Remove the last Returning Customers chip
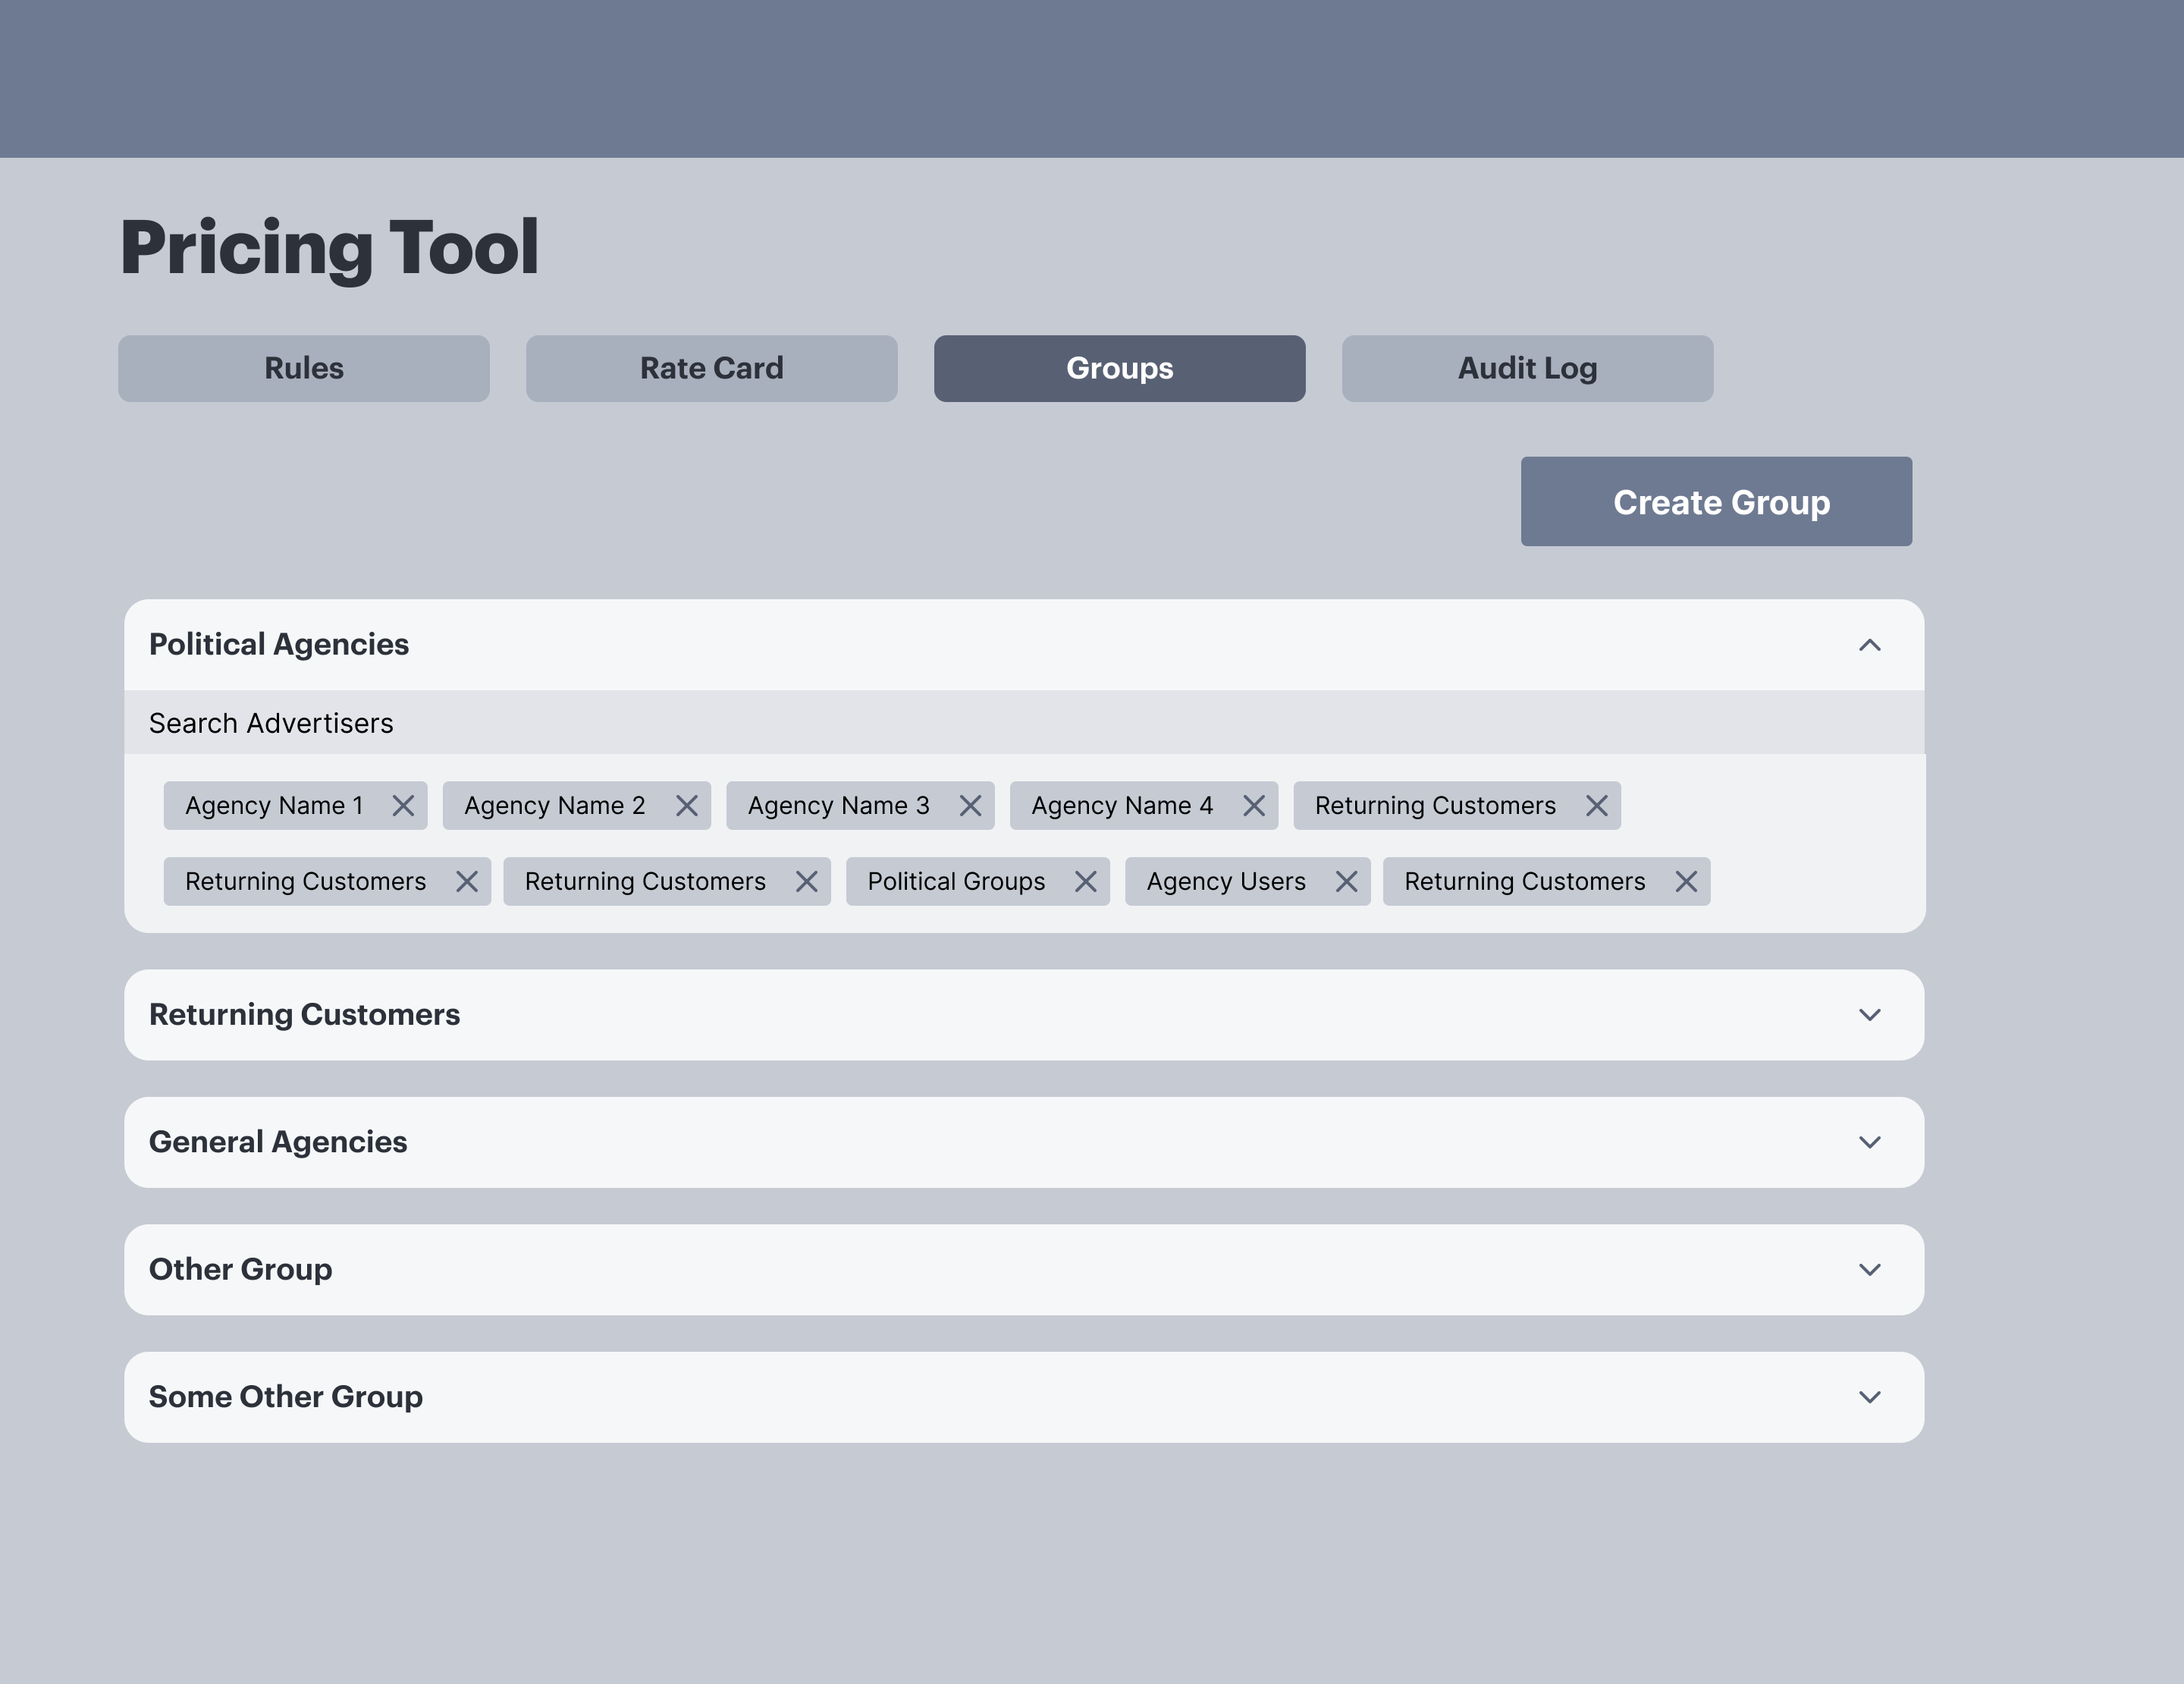 1686,881
